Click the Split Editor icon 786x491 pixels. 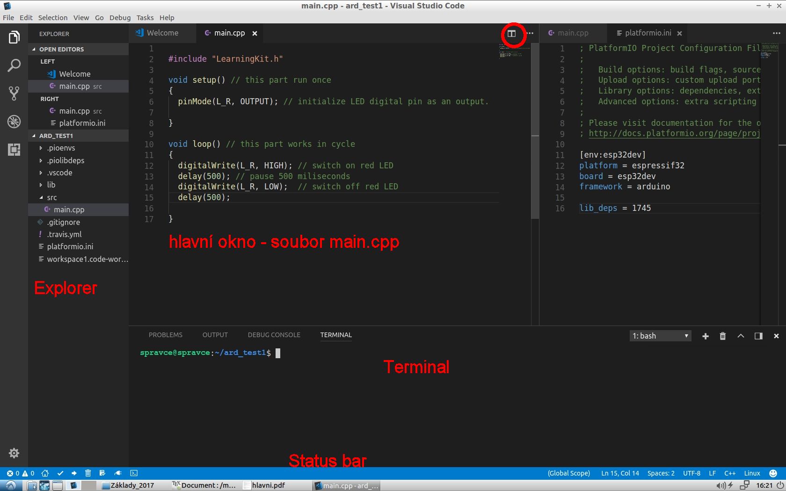512,34
